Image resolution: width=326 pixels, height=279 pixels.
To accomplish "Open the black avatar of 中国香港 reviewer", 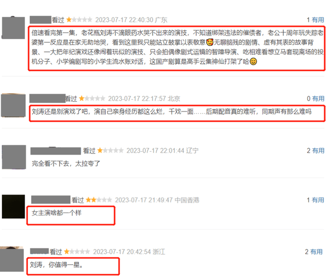I will tap(13, 207).
